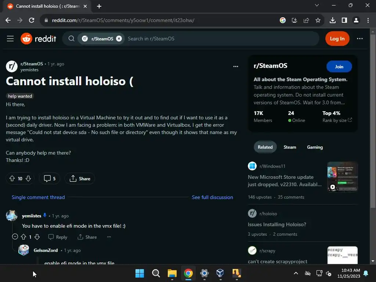Share the Cannot install holoiso post
Image resolution: width=376 pixels, height=282 pixels.
coord(80,179)
